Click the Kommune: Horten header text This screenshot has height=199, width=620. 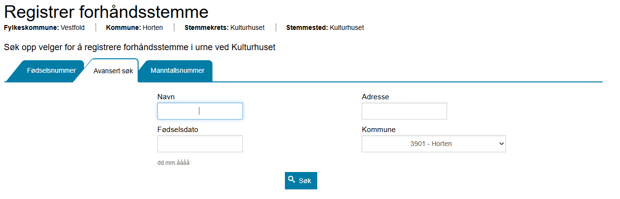pyautogui.click(x=134, y=27)
